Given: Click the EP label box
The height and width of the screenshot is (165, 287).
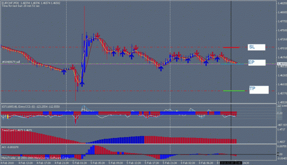Looking at the screenshot, I should [257, 63].
